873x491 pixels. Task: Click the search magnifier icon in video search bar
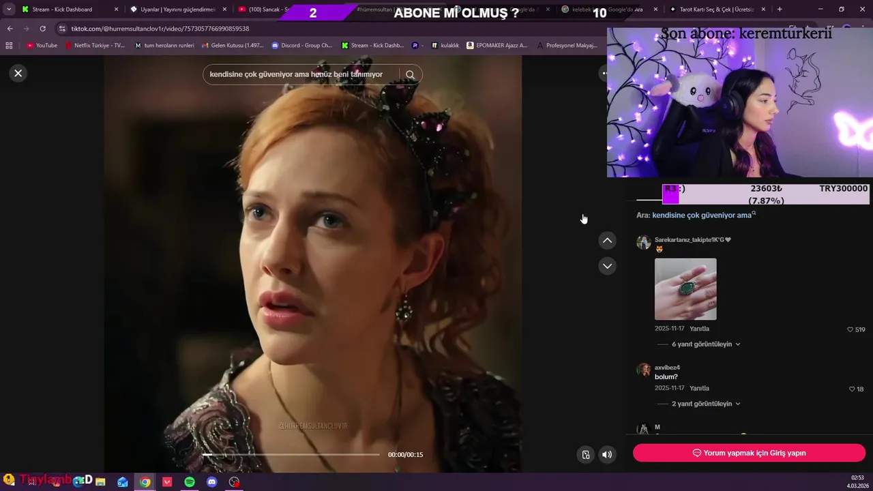410,74
